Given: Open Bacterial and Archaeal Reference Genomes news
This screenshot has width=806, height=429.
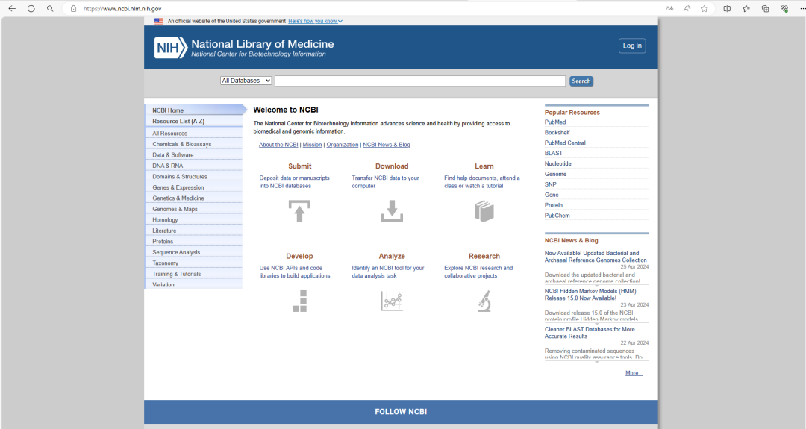Looking at the screenshot, I should click(x=596, y=257).
